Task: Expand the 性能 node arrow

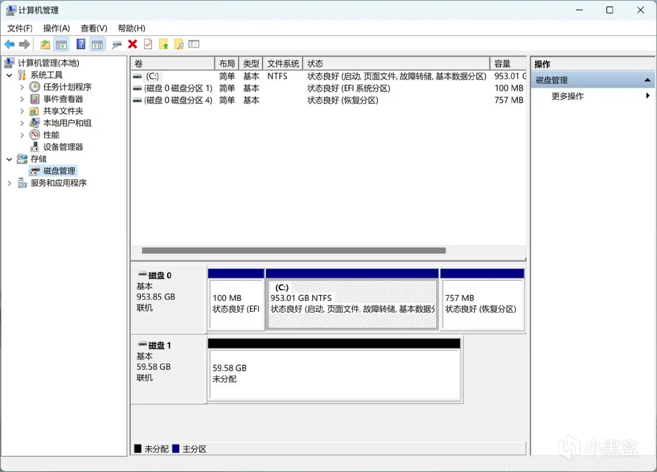Action: point(22,135)
